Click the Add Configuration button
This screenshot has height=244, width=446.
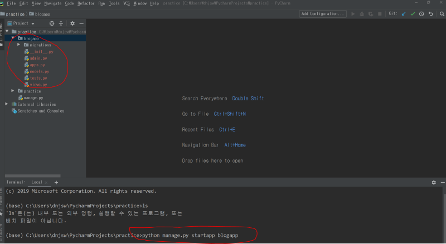coord(323,14)
